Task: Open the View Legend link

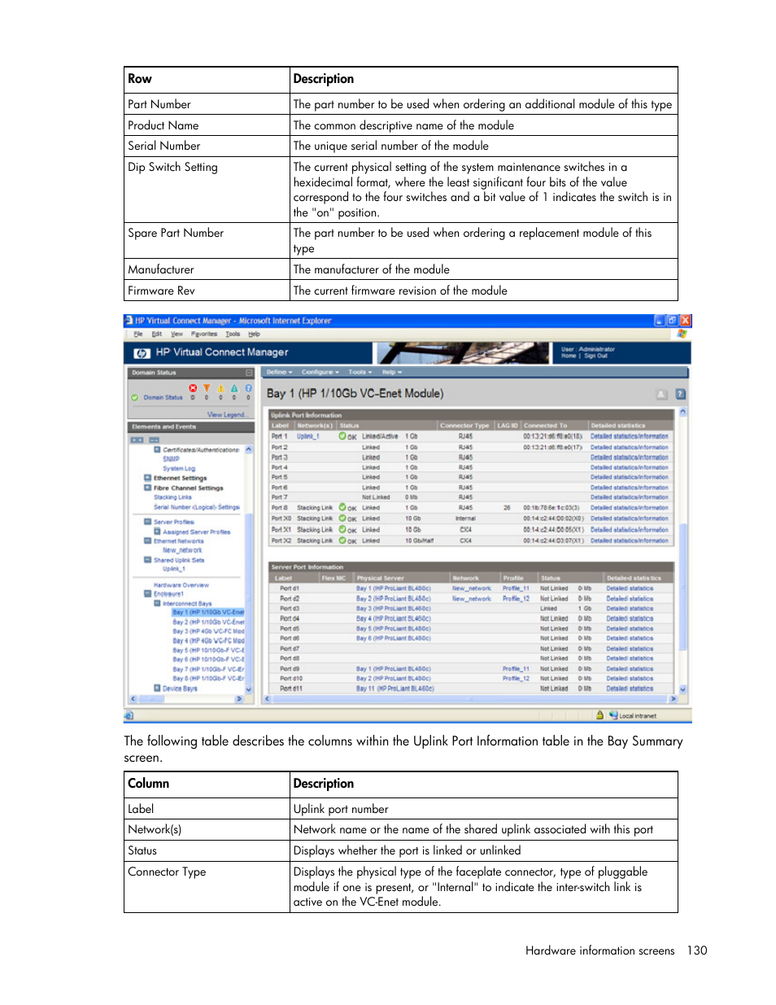Action: coord(226,414)
